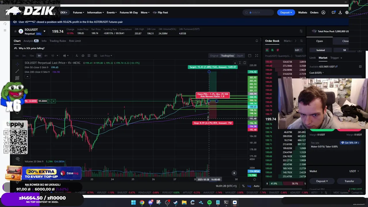This screenshot has height=207, width=368.
Task: Open order book settings sliders icon
Action: click(301, 41)
